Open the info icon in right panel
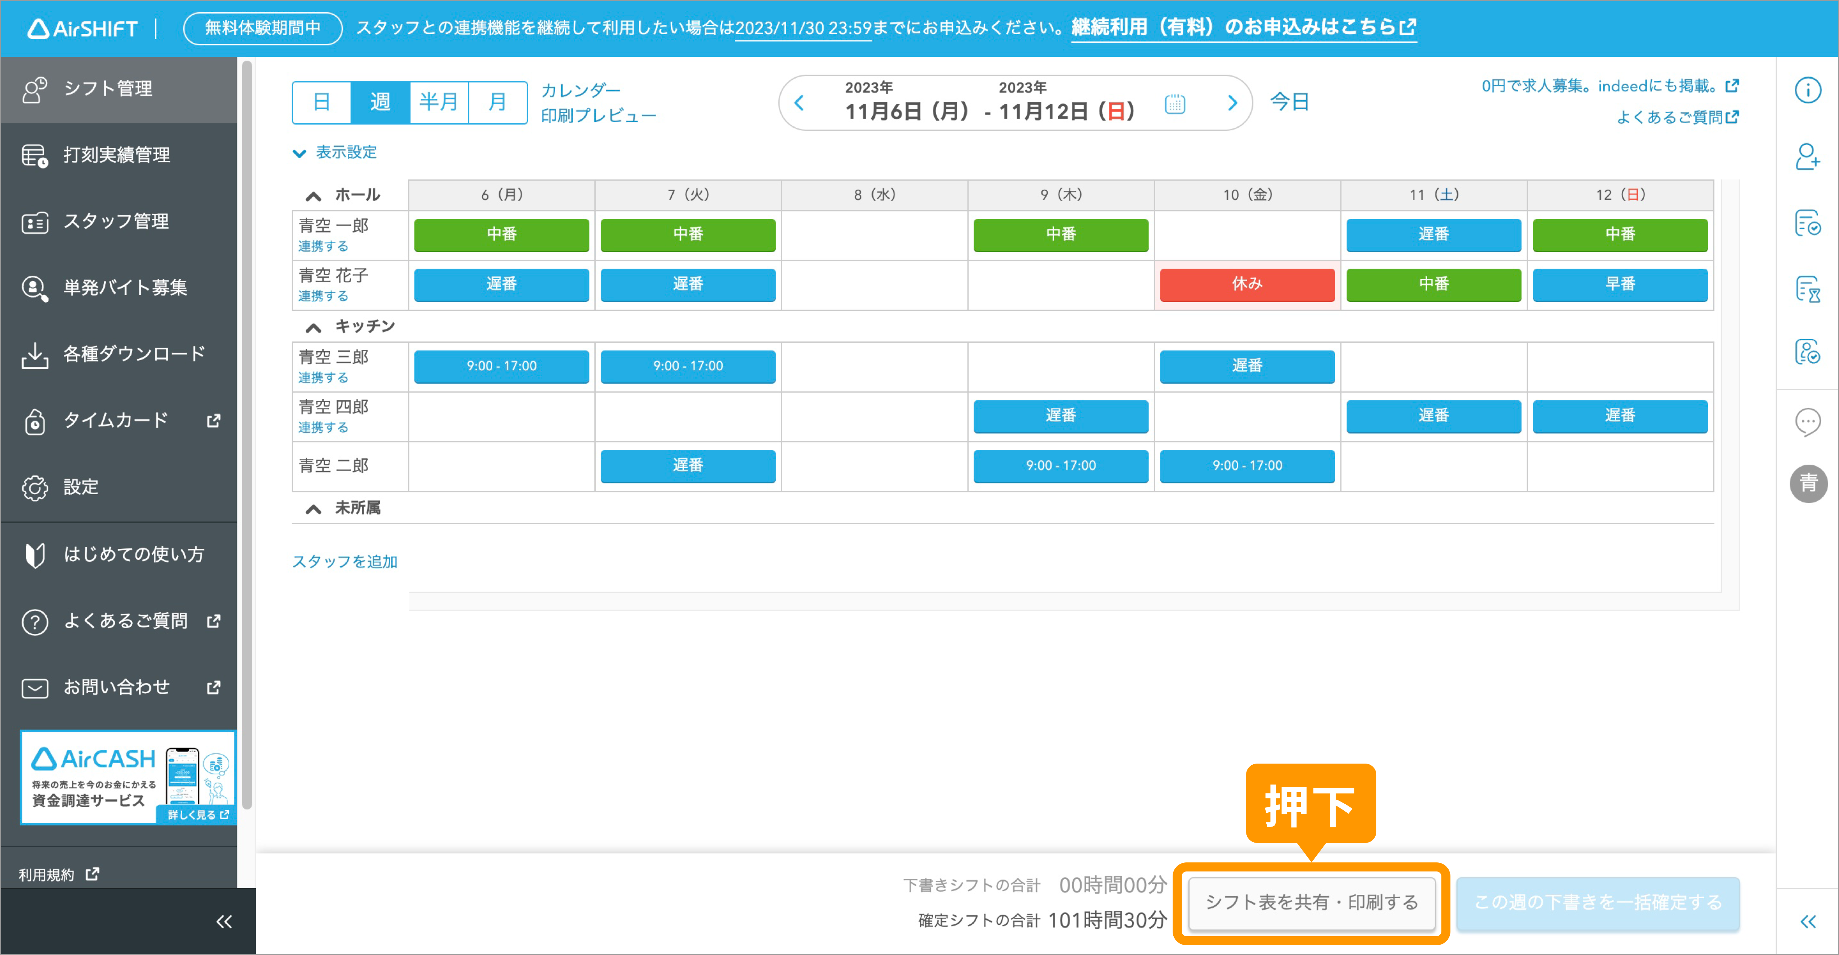Screen dimensions: 1839x955 (x=1808, y=90)
